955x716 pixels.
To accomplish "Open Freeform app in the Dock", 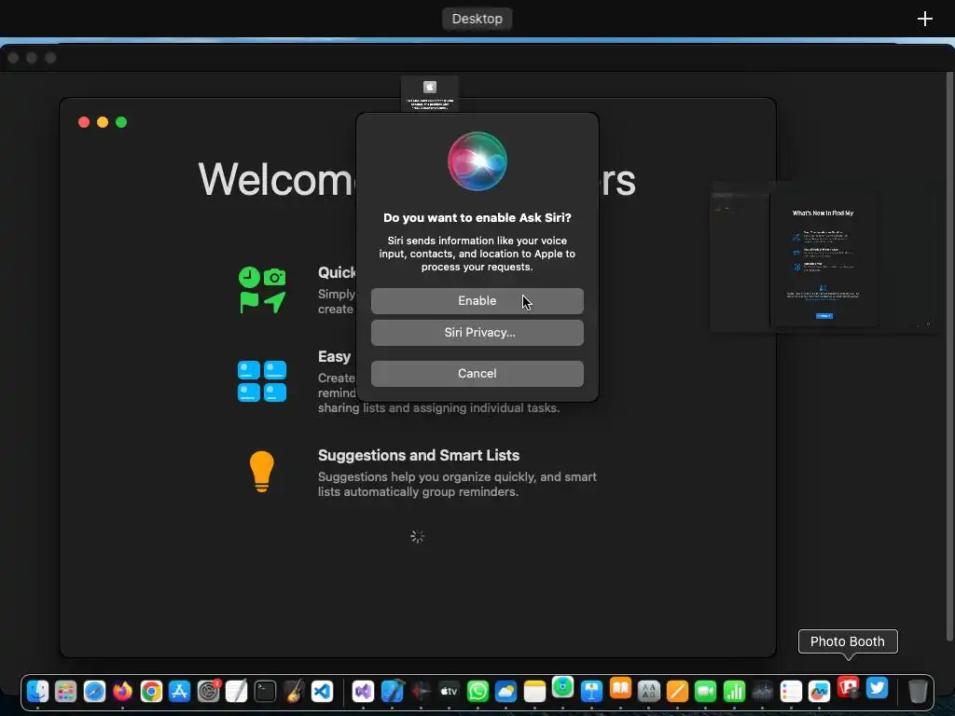I will (x=819, y=692).
